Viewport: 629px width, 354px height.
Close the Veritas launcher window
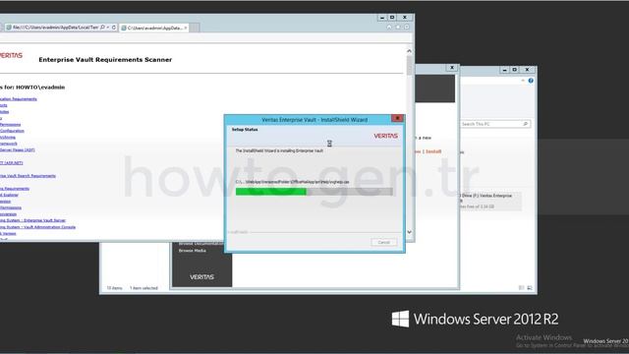click(x=452, y=68)
